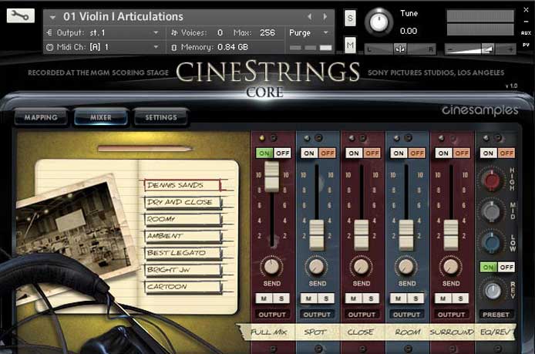Click the AUX button on the right edge
Viewport: 535px width, 354px height.
pyautogui.click(x=526, y=33)
